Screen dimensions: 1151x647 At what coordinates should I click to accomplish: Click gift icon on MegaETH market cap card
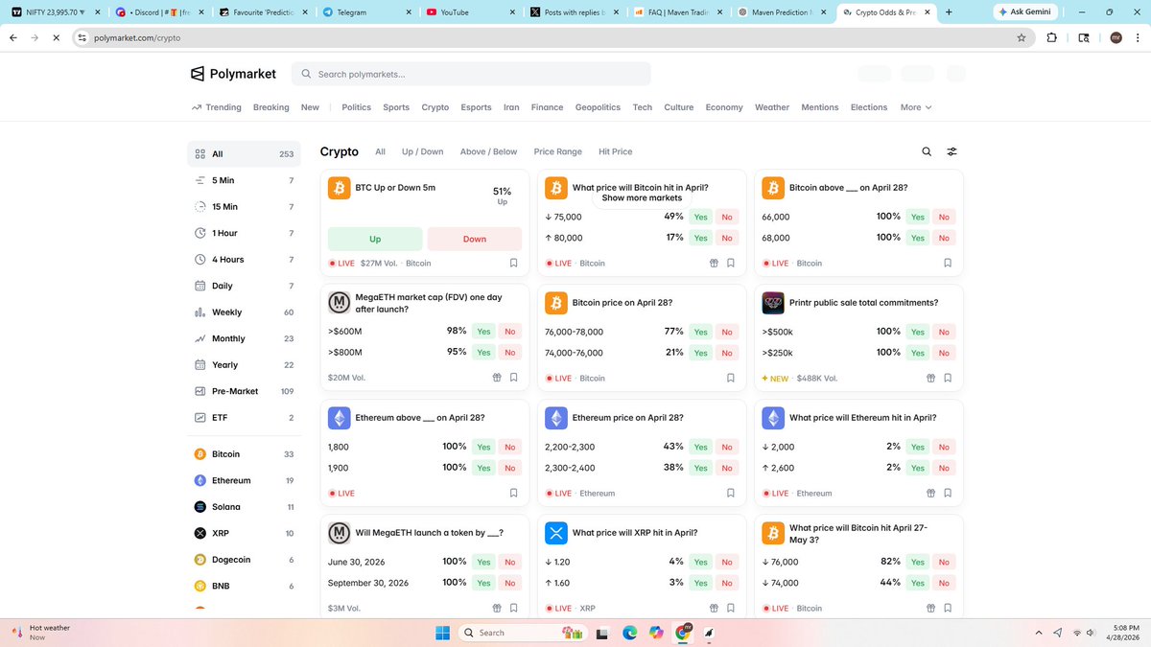(497, 378)
